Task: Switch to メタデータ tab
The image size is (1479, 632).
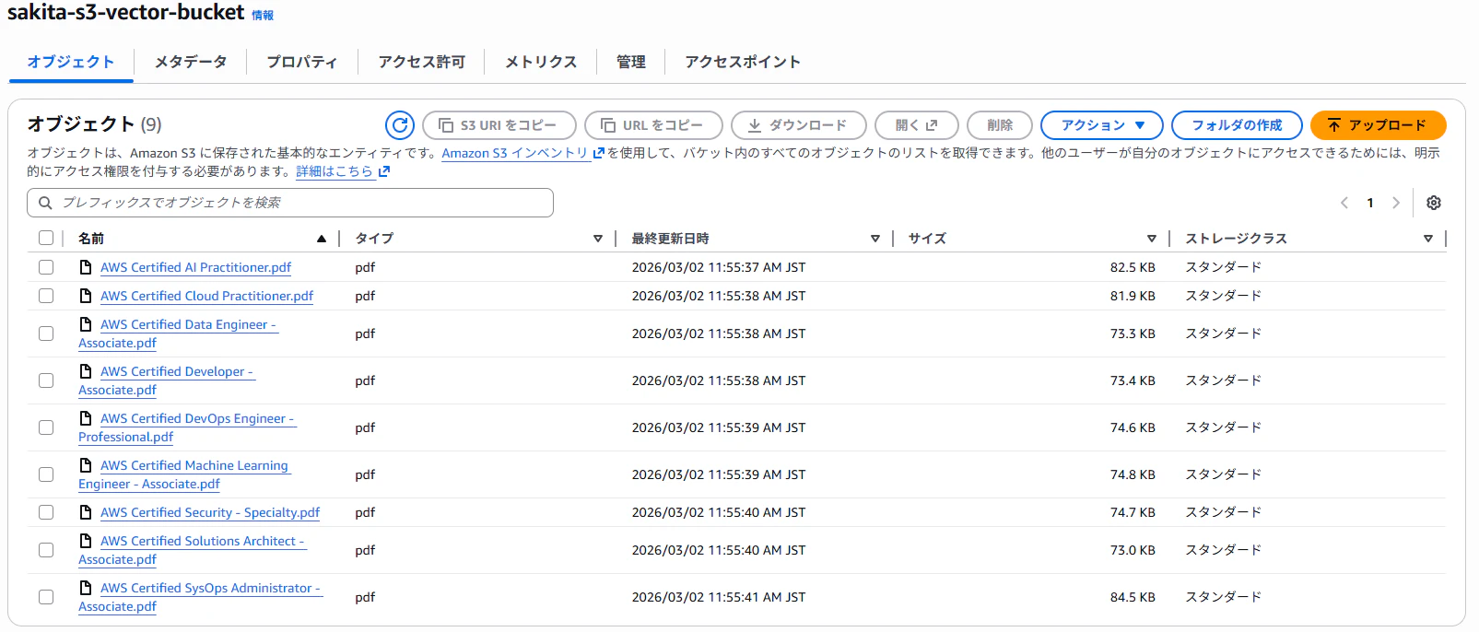Action: pos(191,62)
